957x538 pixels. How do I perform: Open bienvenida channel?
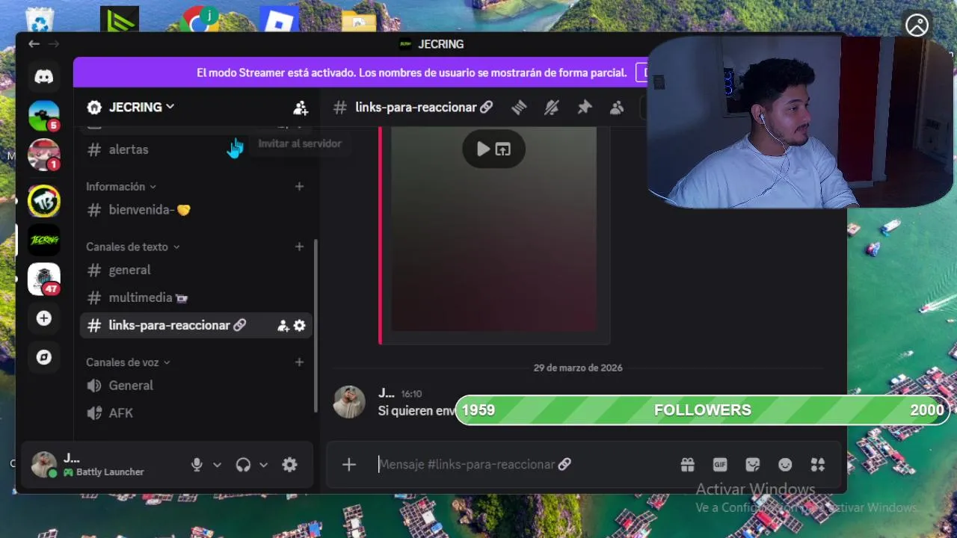pos(197,210)
